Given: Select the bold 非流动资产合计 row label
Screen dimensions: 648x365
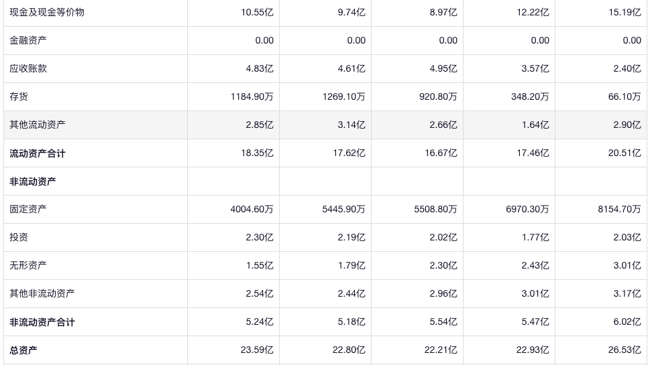Looking at the screenshot, I should coord(42,322).
